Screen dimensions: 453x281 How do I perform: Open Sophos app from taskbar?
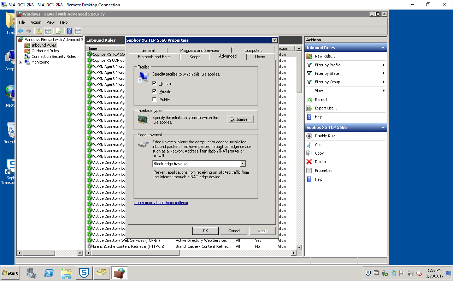pos(84,273)
